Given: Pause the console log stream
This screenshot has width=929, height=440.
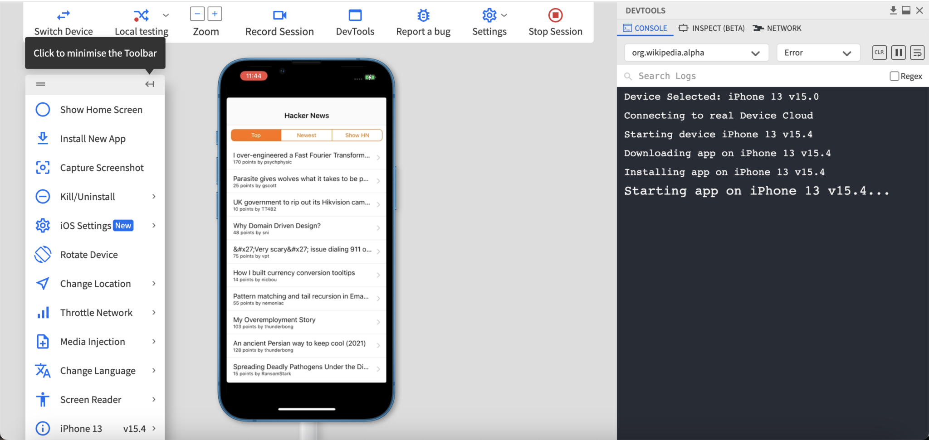Looking at the screenshot, I should tap(898, 53).
